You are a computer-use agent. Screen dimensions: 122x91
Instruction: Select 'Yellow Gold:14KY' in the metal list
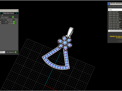tap(115, 15)
